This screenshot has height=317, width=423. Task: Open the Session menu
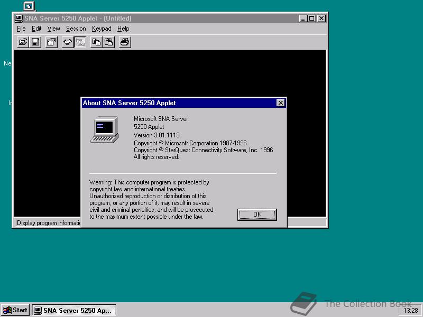tap(76, 29)
